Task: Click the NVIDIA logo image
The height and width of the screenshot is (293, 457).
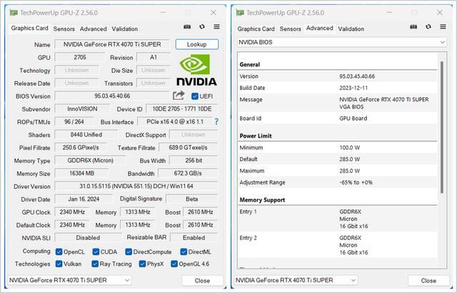Action: (197, 70)
